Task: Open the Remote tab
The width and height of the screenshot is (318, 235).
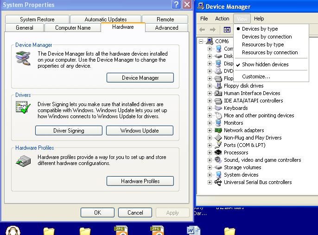Action: [x=165, y=19]
